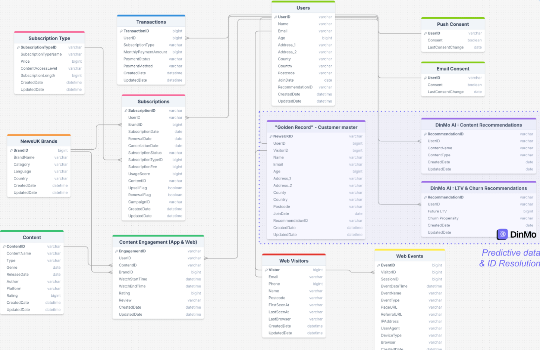Click the CancellationDate field in Subscriptions
Screen dimensions: 540x350
click(153, 146)
